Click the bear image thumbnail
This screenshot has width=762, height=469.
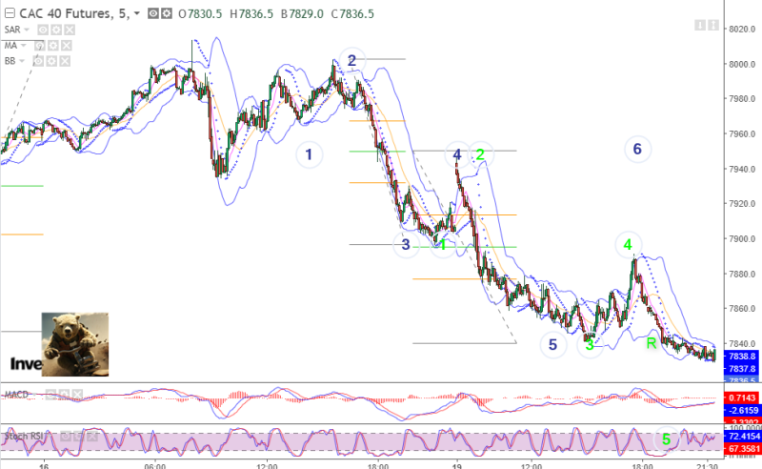(75, 344)
